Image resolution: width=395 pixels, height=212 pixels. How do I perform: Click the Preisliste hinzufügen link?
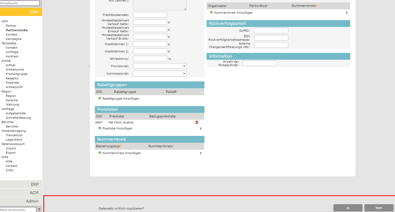[x=117, y=128]
